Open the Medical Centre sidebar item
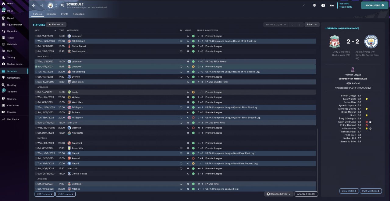 (x=15, y=64)
